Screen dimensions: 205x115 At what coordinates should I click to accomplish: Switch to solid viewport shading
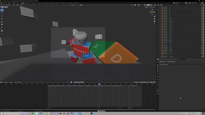click(x=148, y=5)
